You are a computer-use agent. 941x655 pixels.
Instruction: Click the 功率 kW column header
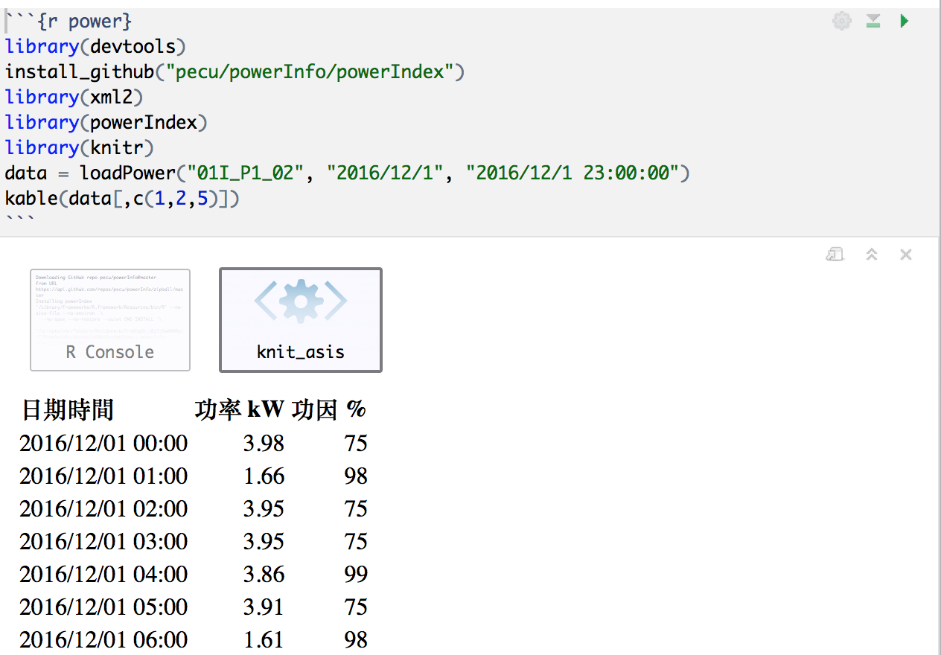(239, 409)
